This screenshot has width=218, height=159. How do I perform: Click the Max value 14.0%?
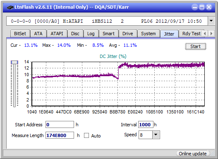point(64,45)
